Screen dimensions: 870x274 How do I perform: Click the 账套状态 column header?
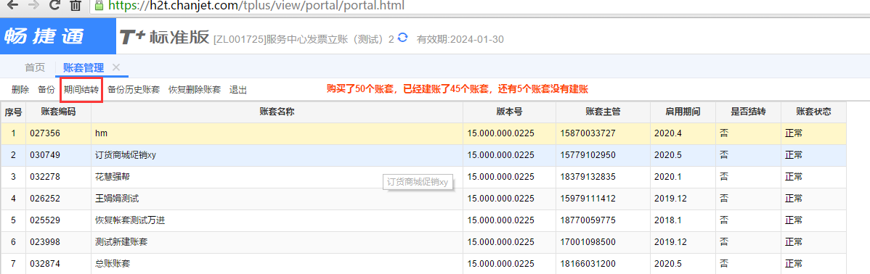tap(813, 112)
